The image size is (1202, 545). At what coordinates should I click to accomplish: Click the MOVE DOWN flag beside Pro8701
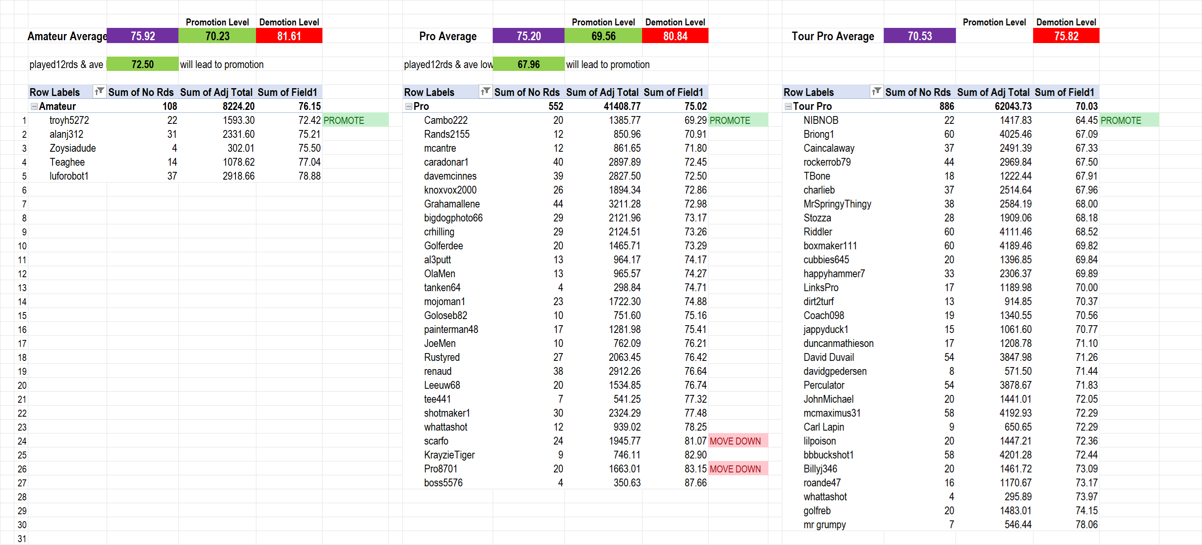point(735,469)
